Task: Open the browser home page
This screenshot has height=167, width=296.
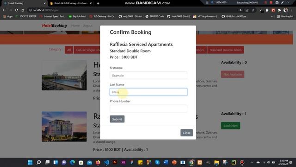Action: (x=23, y=10)
